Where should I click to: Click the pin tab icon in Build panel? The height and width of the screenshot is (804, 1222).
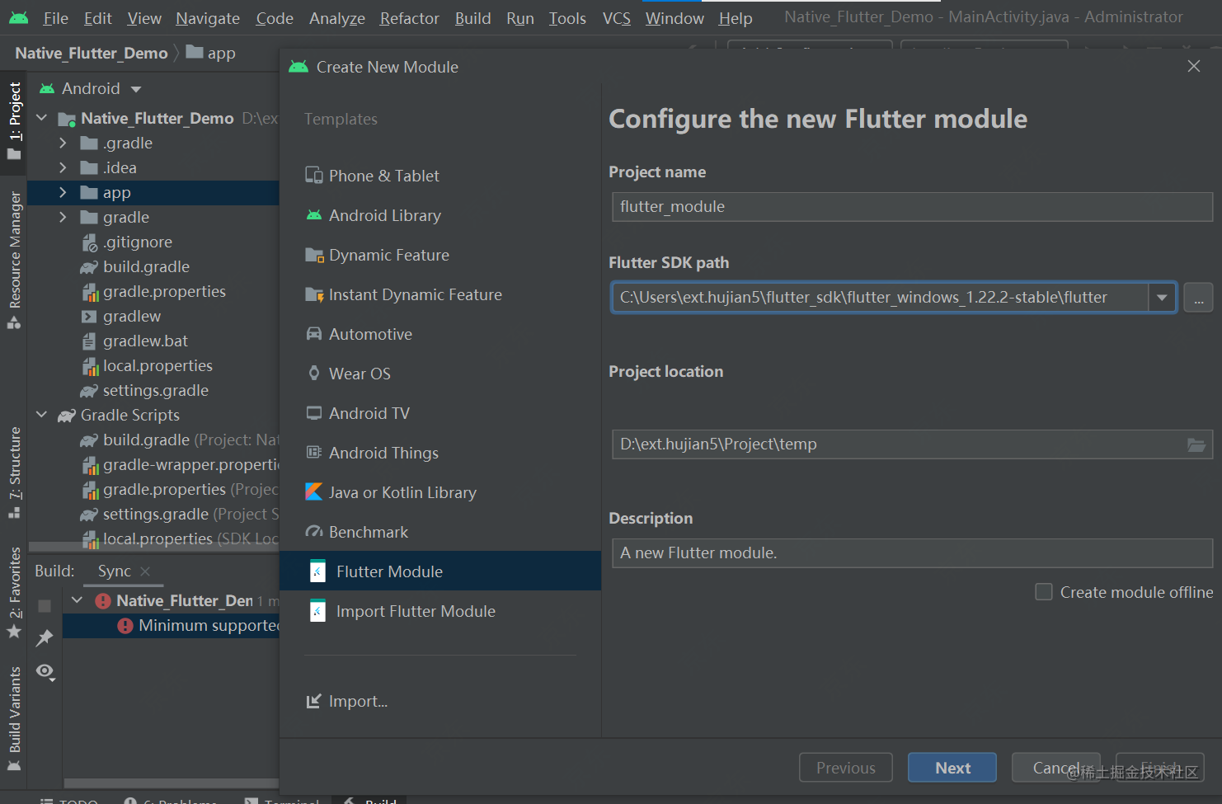coord(45,637)
